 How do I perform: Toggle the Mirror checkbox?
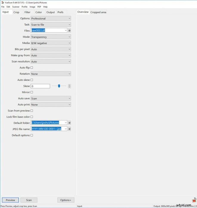32,92
